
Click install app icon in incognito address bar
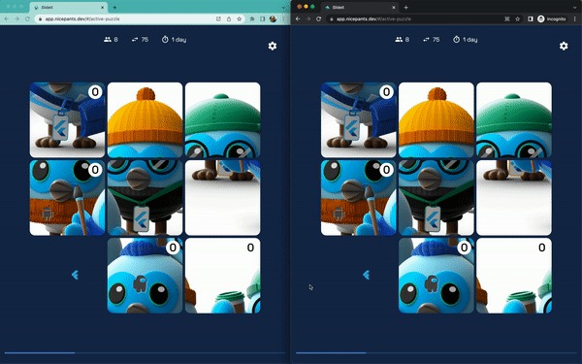tap(507, 19)
